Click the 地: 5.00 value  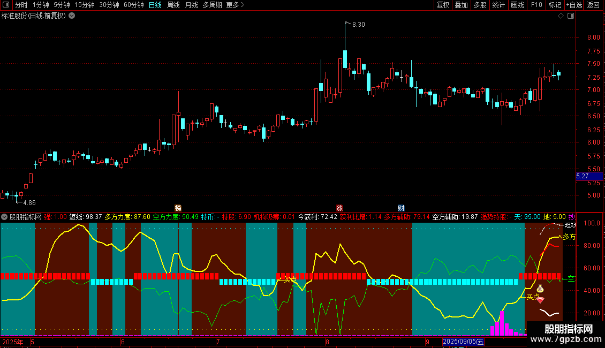pyautogui.click(x=555, y=217)
